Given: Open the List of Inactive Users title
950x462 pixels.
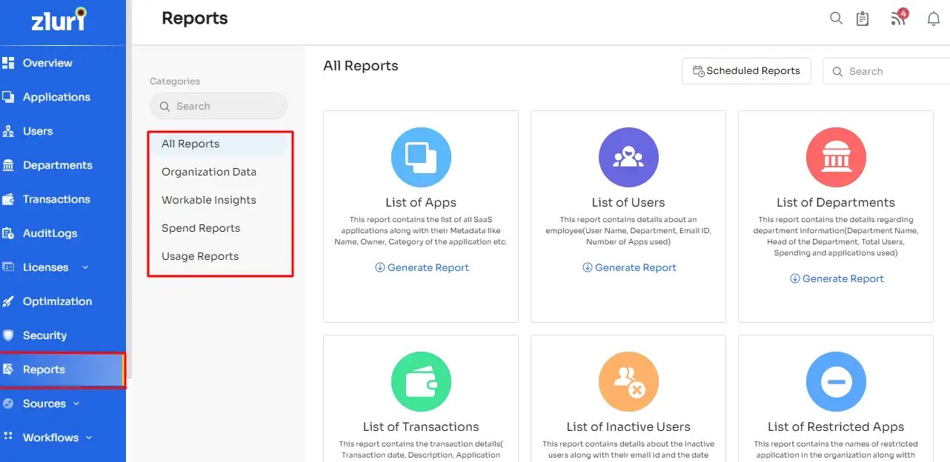Looking at the screenshot, I should (628, 426).
